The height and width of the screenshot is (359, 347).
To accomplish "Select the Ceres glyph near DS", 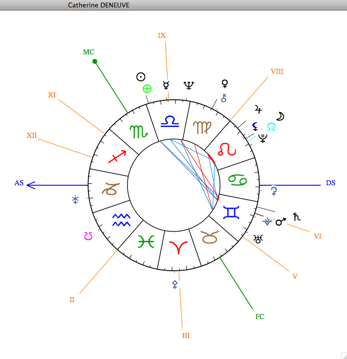I will [x=274, y=191].
